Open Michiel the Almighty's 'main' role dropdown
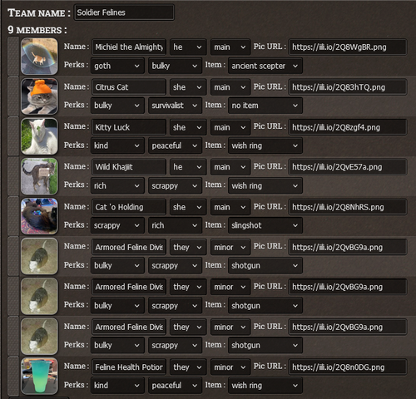The image size is (416, 399). tap(230, 47)
